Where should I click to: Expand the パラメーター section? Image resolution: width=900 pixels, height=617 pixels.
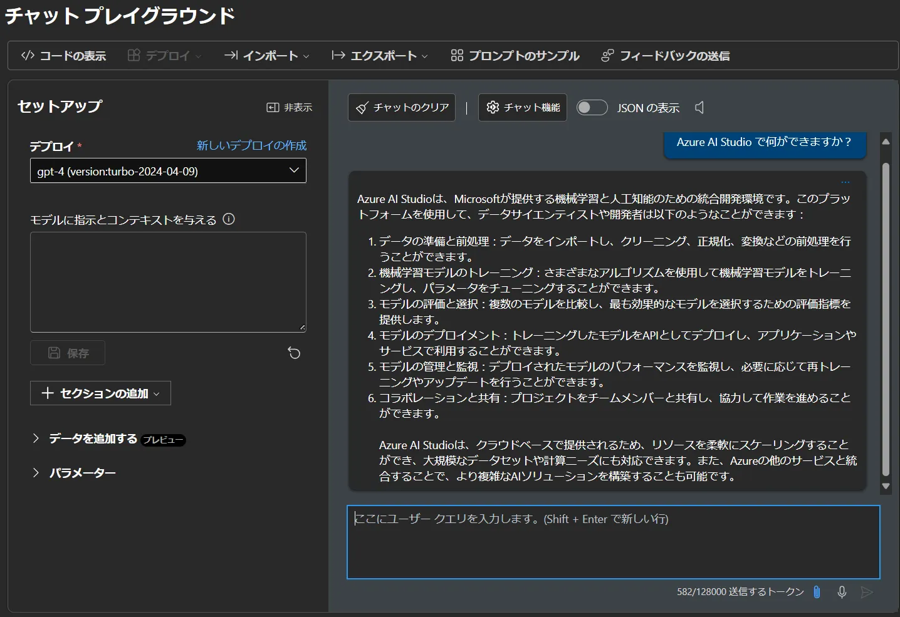click(36, 473)
